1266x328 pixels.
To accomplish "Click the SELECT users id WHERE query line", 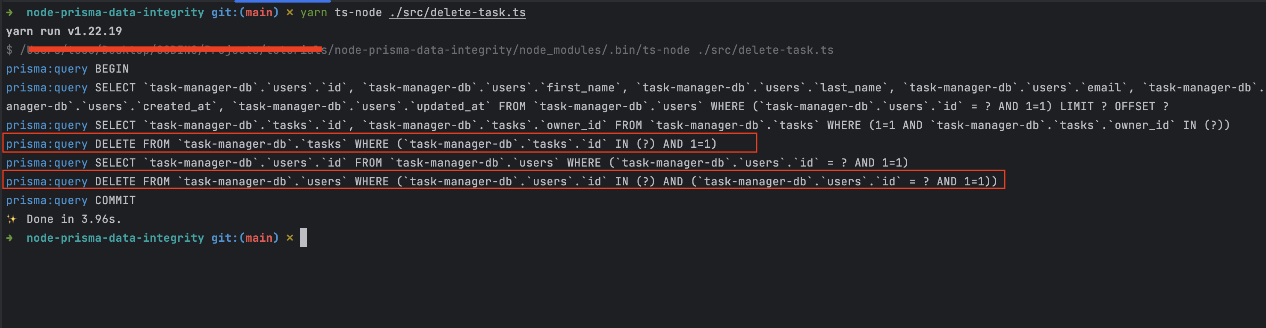I will coord(457,163).
